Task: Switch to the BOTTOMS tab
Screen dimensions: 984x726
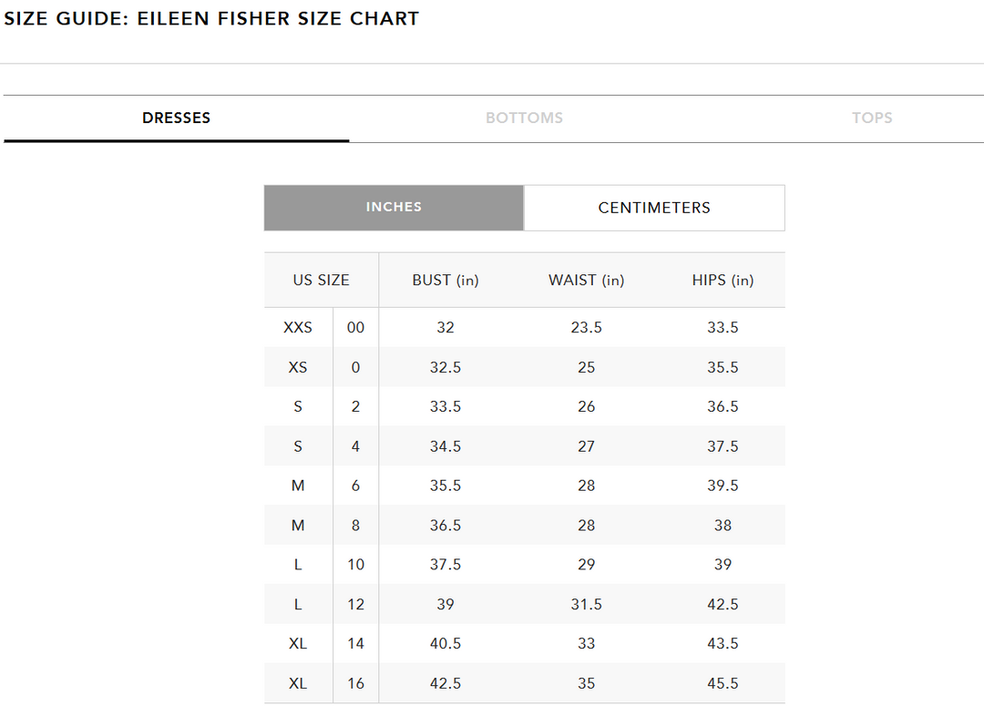Action: (524, 118)
